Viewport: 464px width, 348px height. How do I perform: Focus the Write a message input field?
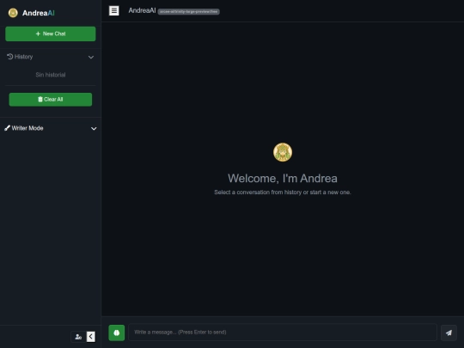tap(283, 332)
